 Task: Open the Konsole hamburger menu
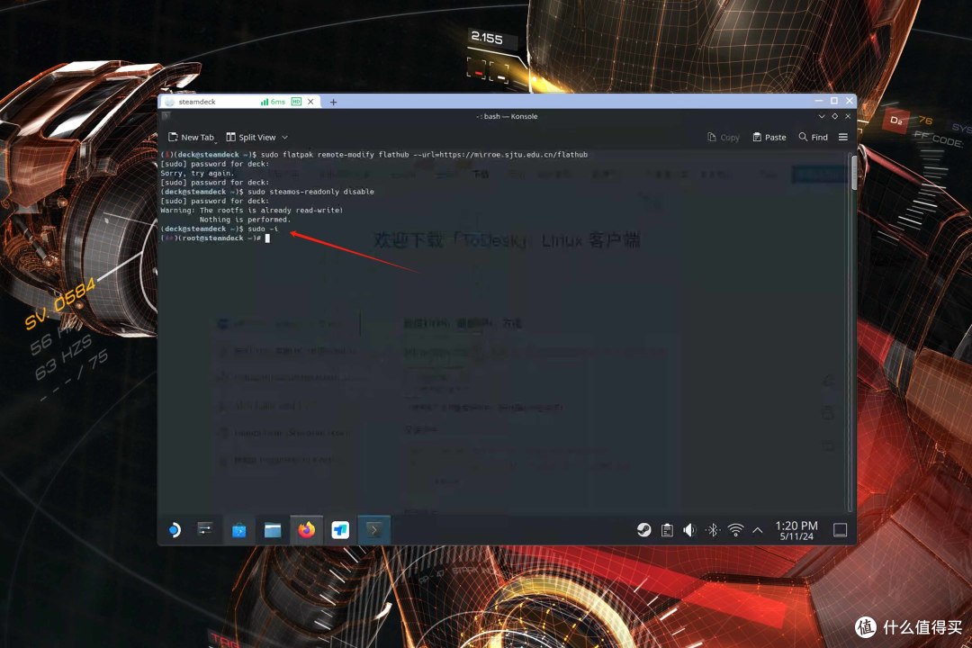coord(843,137)
